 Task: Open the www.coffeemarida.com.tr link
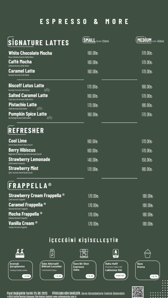65,297
